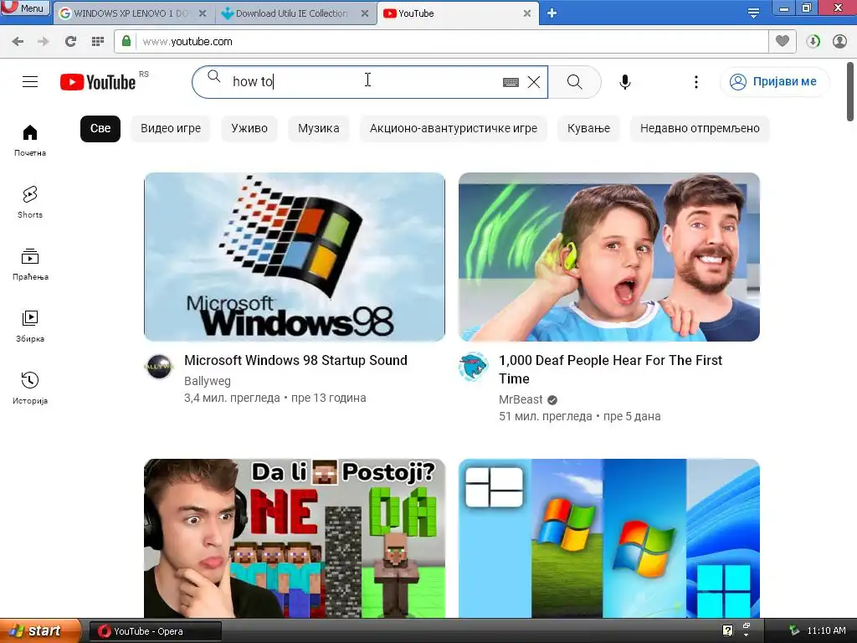The width and height of the screenshot is (857, 643).
Task: Open Microsoft Windows 98 Startup Sound title
Action: pyautogui.click(x=295, y=360)
